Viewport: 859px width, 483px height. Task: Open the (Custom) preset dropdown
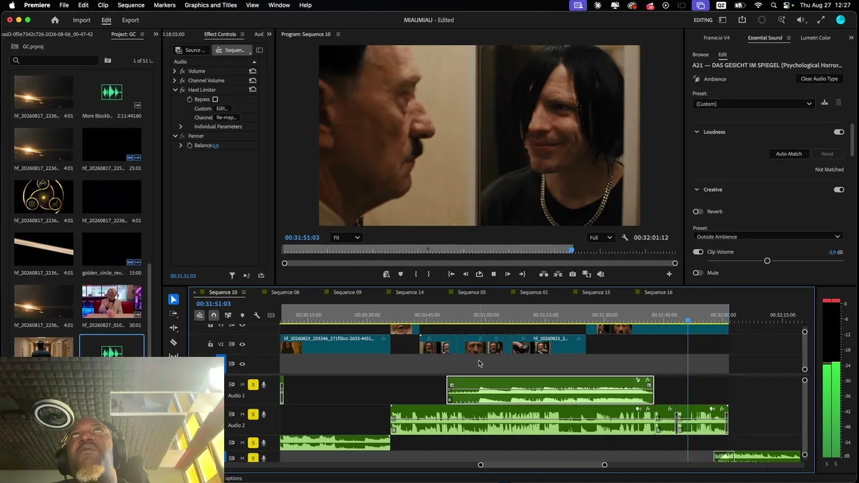point(754,104)
